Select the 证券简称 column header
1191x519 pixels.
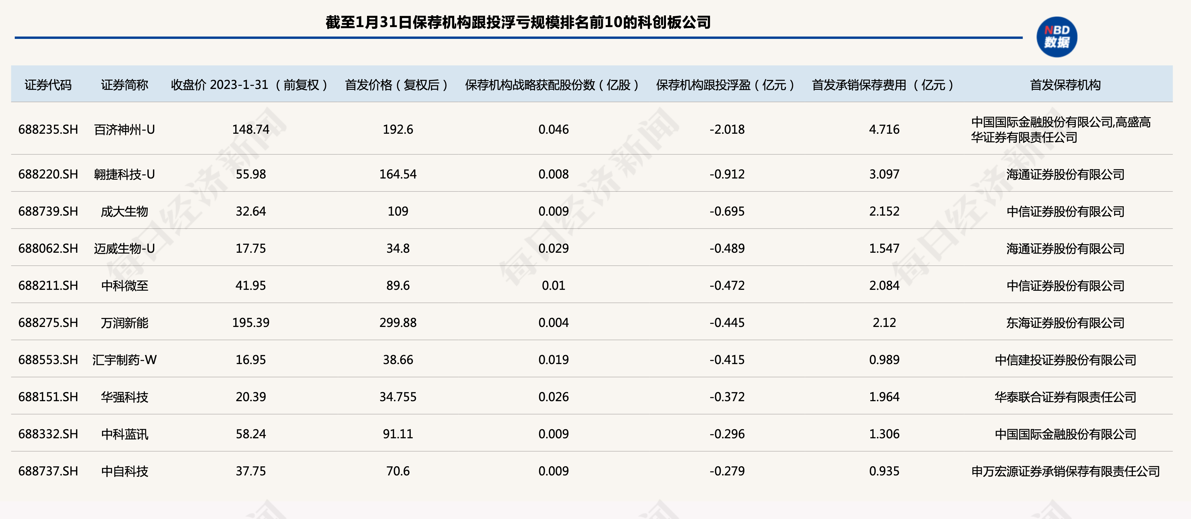[124, 85]
